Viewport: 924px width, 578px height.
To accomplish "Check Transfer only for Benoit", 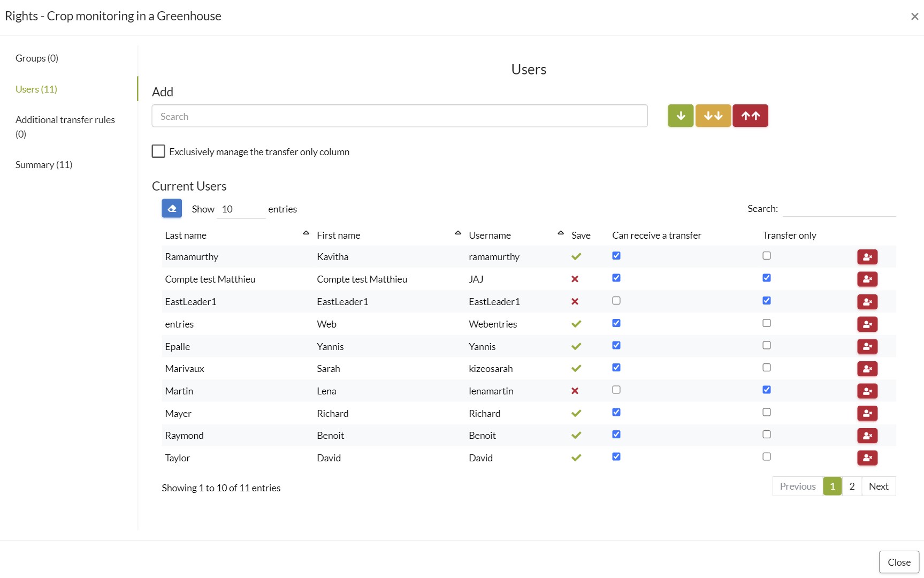I will coord(767,435).
